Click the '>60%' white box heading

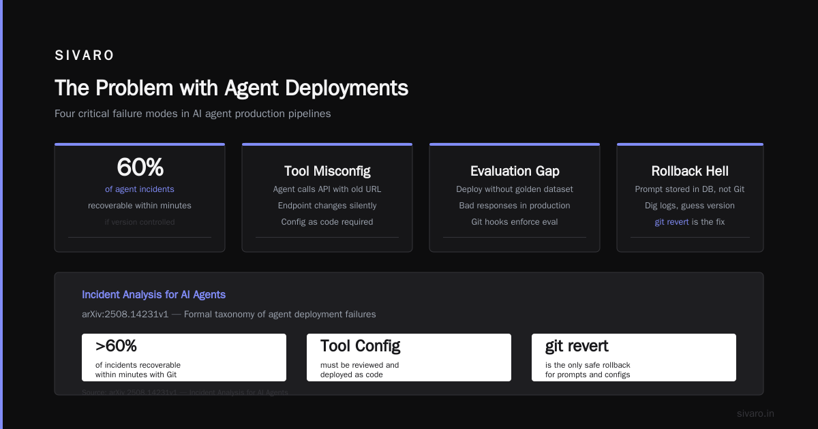(x=116, y=346)
